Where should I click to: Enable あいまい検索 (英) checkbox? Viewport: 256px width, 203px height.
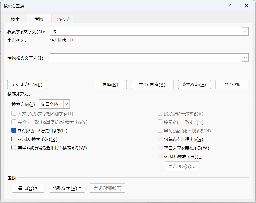14,139
